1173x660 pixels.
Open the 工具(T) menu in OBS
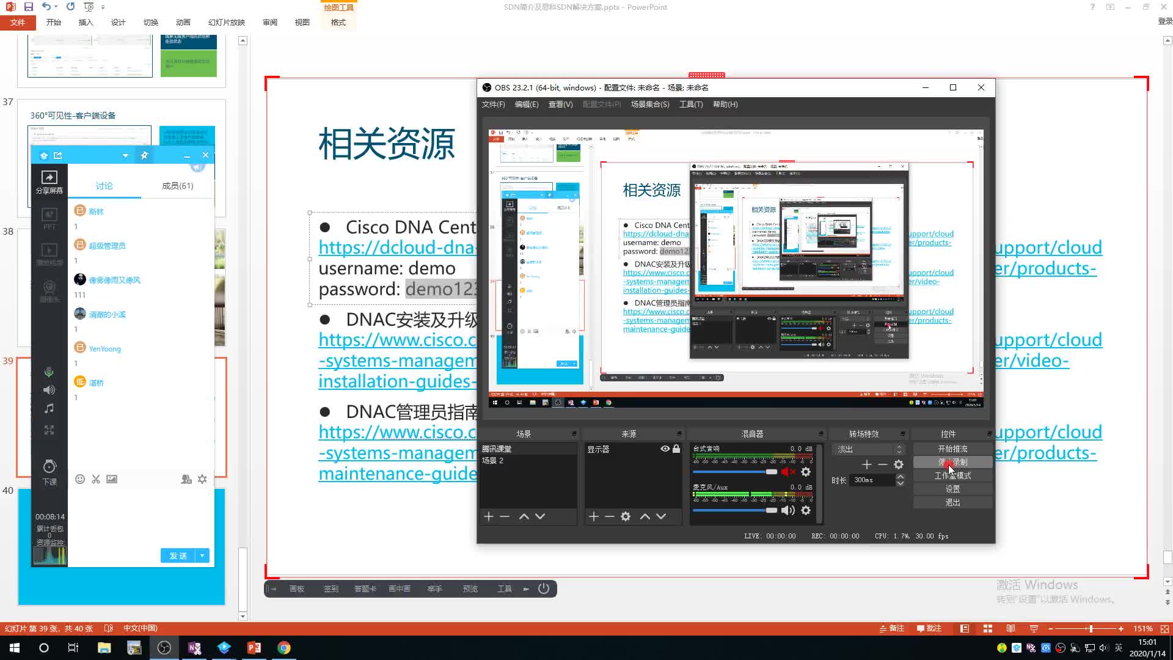click(691, 105)
